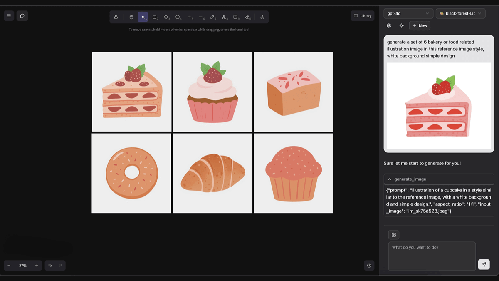499x281 pixels.
Task: Open the hamburger main menu
Action: click(x=9, y=16)
